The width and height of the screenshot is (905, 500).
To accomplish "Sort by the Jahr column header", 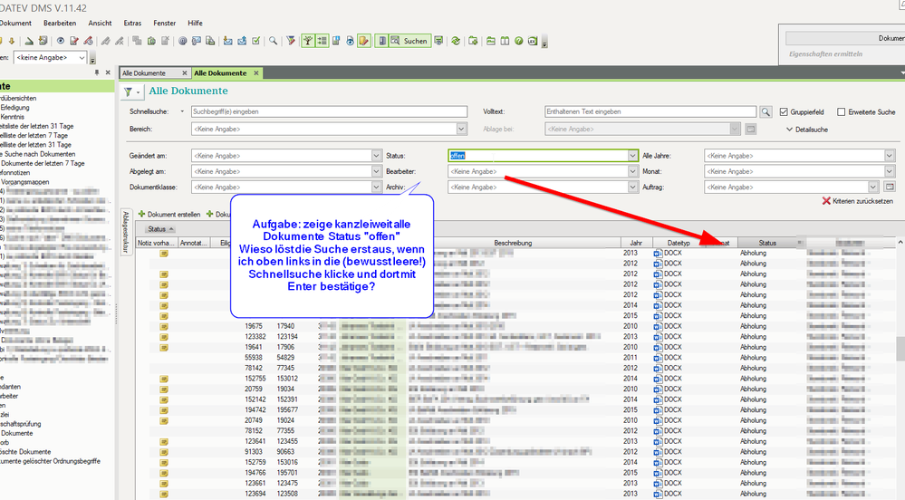I will tap(636, 243).
